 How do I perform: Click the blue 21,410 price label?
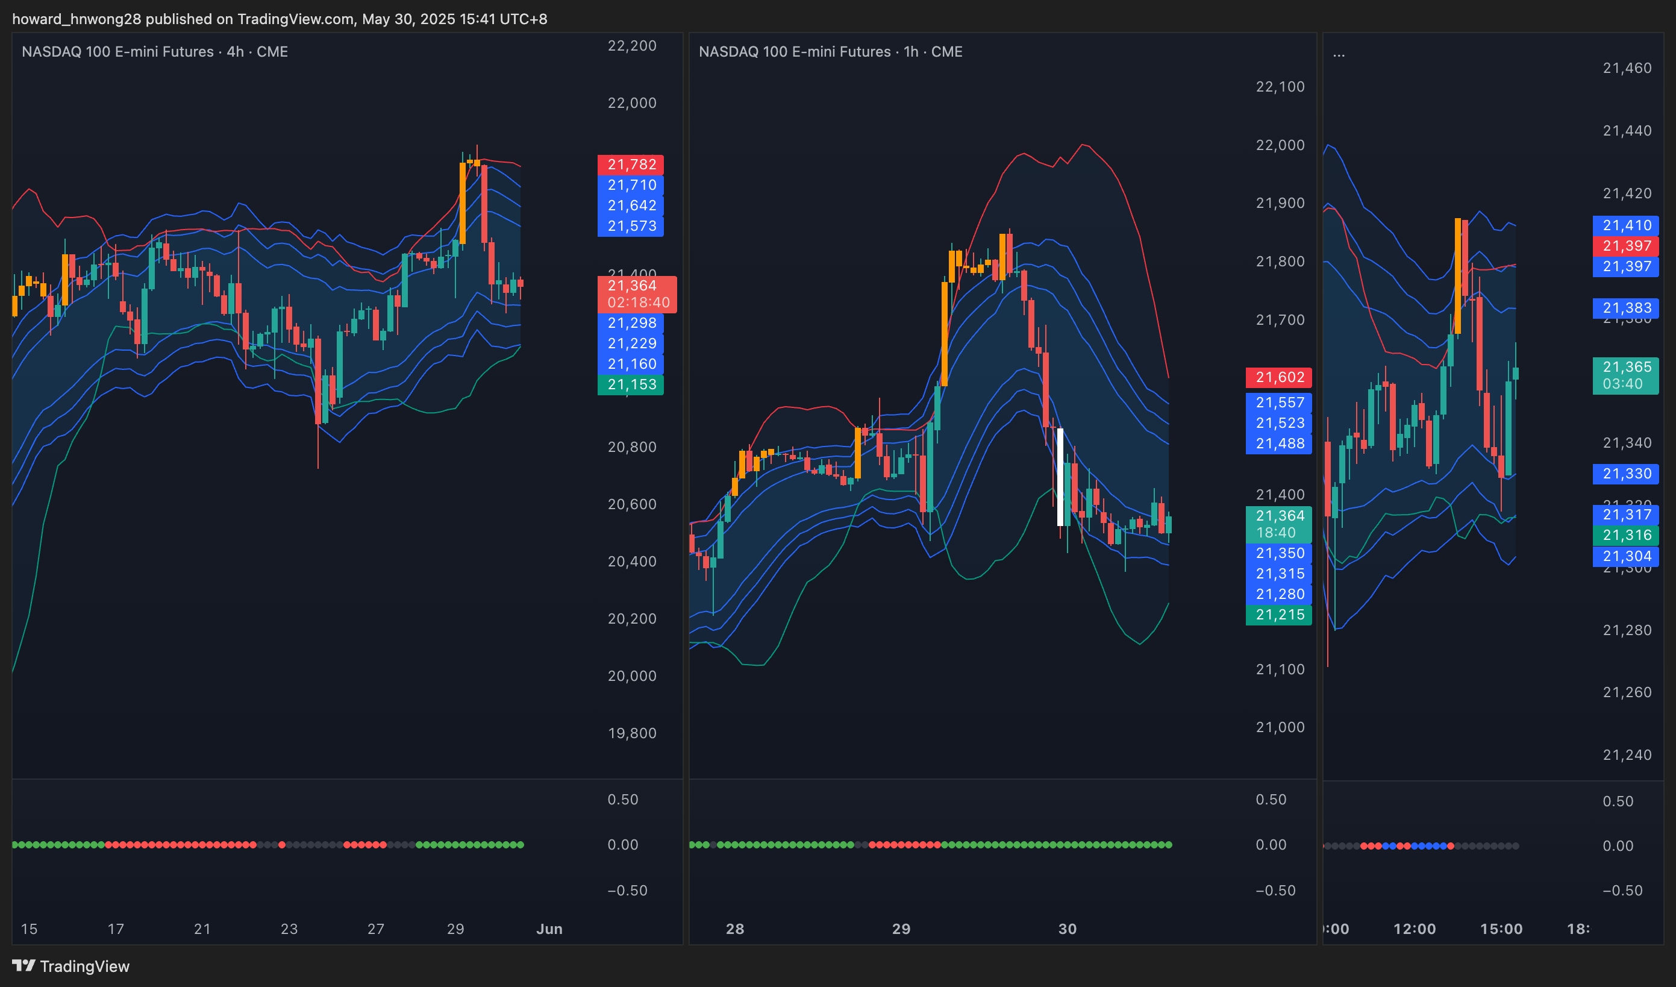click(1625, 225)
